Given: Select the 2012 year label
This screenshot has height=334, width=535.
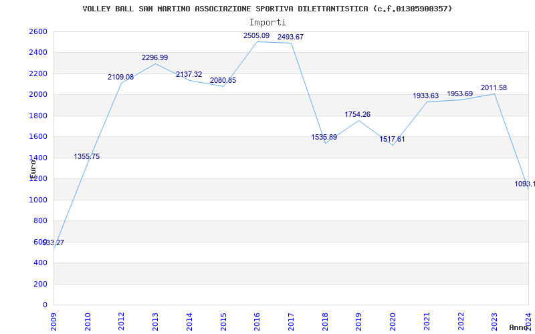Looking at the screenshot, I should click(122, 322).
